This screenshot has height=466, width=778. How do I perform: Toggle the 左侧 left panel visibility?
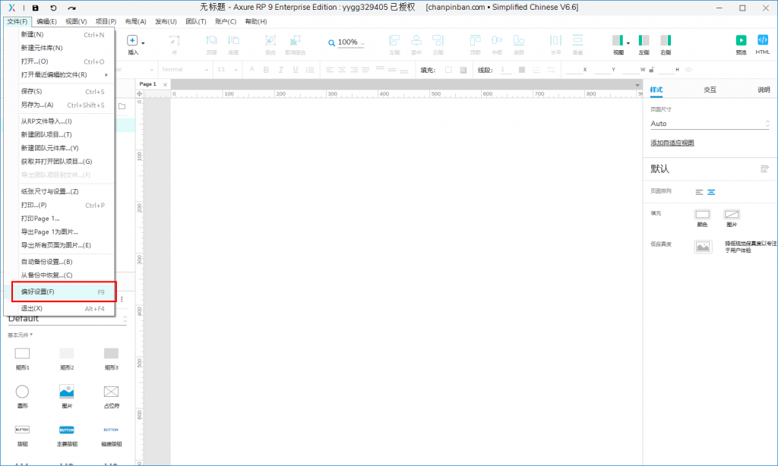pos(644,41)
